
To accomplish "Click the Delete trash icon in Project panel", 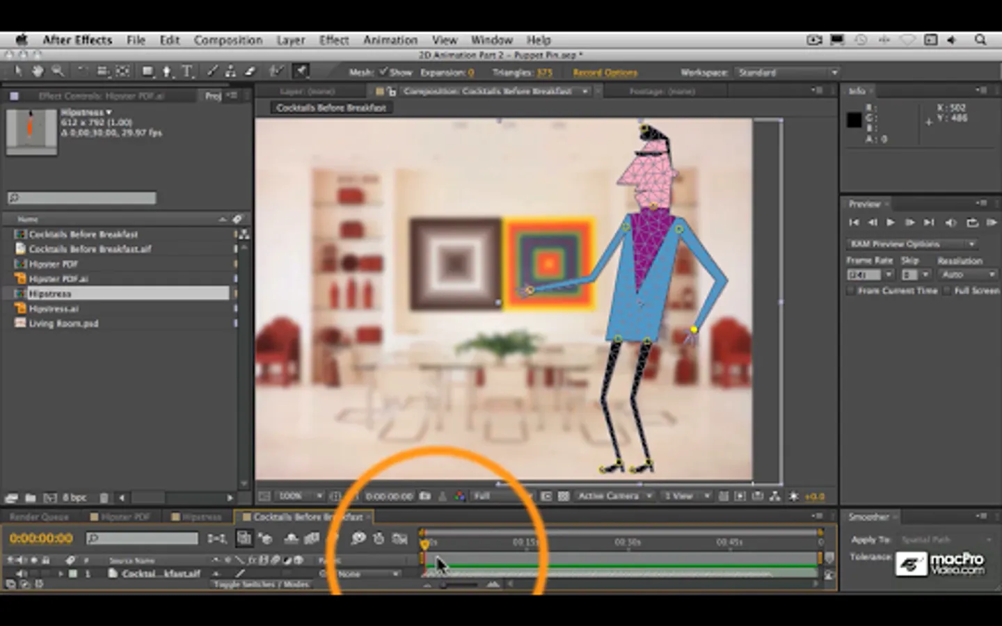I will [104, 498].
